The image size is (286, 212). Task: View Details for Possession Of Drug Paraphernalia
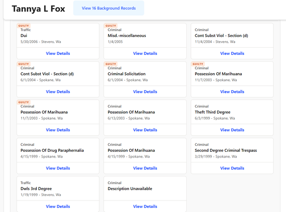coord(58,168)
